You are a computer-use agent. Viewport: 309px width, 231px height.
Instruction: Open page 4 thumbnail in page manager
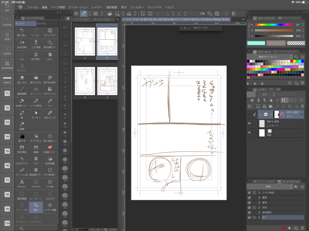click(x=85, y=81)
